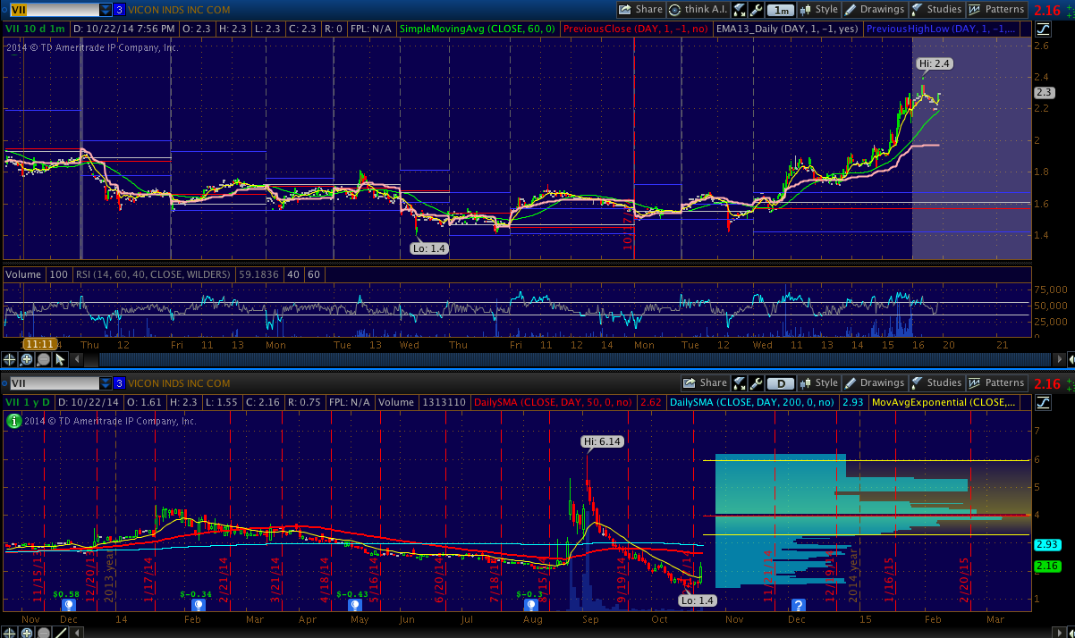Select the pointer cursor tool
The width and height of the screenshot is (1075, 638).
tap(60, 359)
